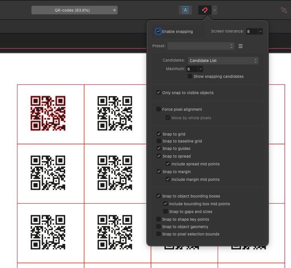
Task: Open the Maximum value dropdown arrow
Action: pyautogui.click(x=201, y=69)
